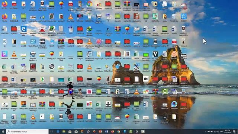Viewport: 238px width, 134px height.
Task: Select the green skull desktop icon
Action: coord(52,29)
